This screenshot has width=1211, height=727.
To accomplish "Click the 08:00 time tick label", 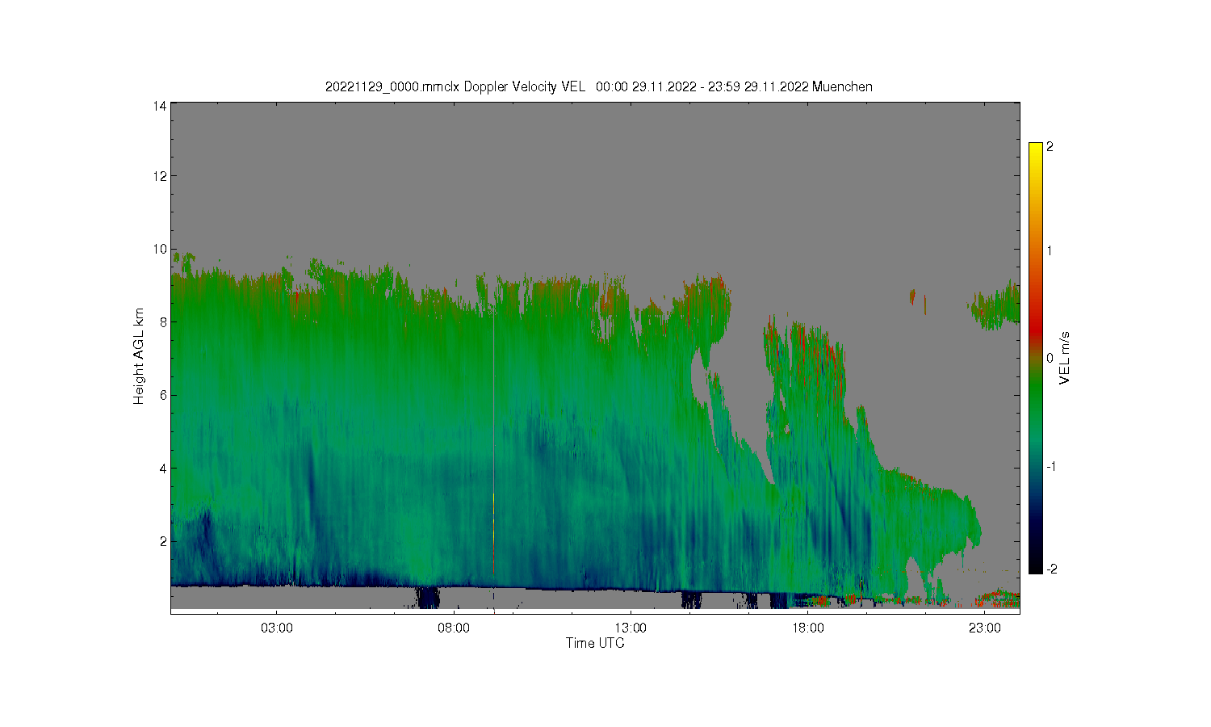I will point(454,628).
